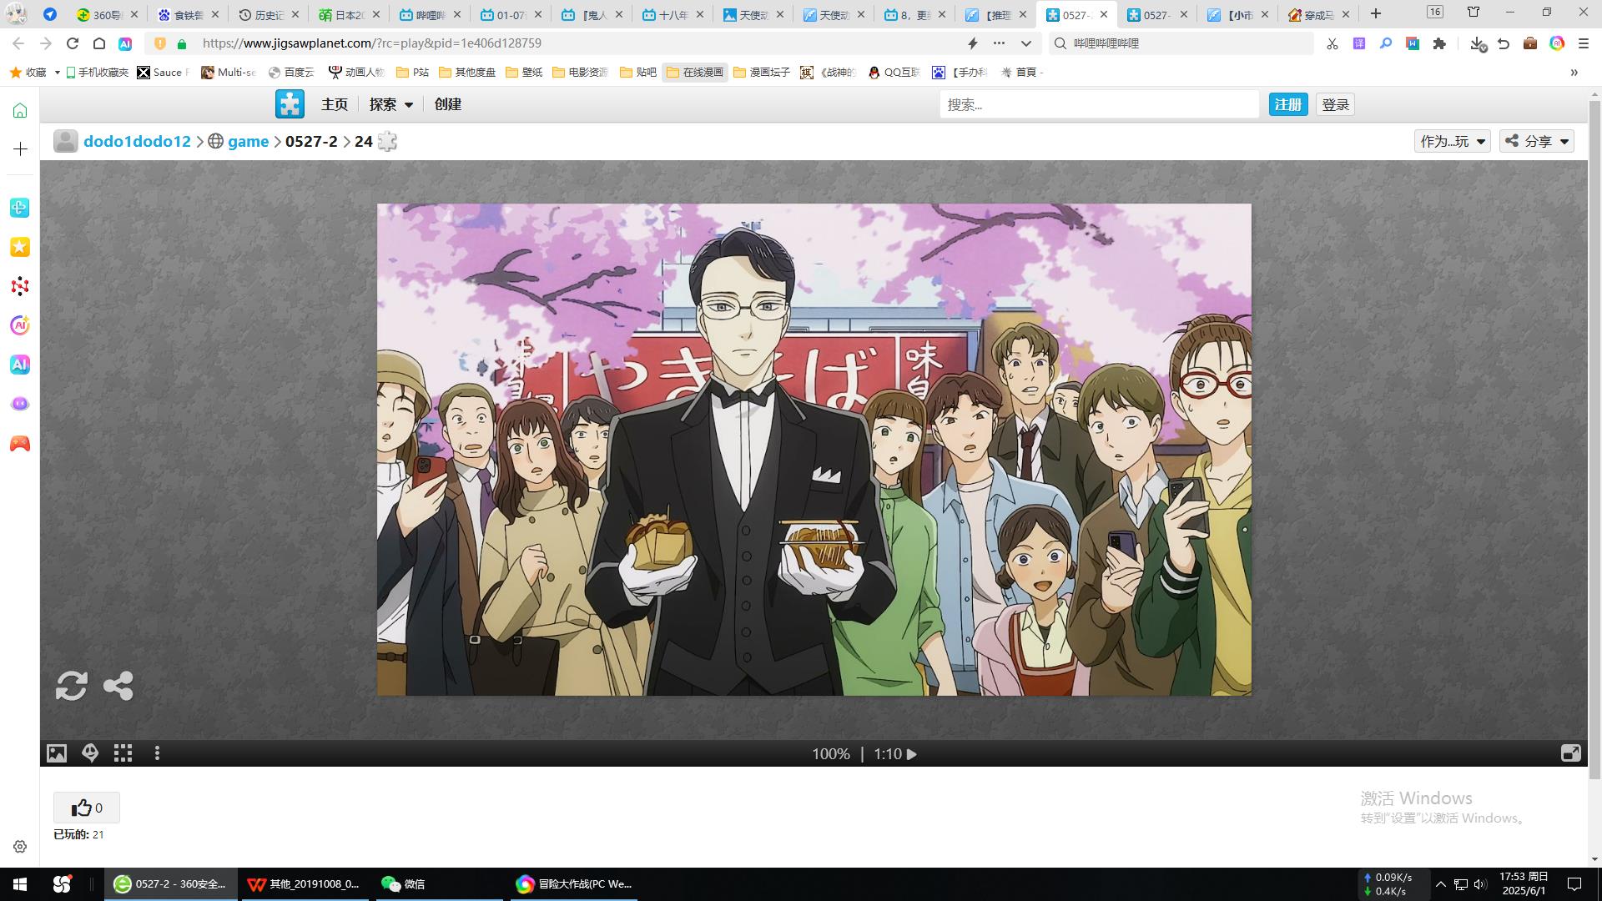Click sidebar home icon

[x=20, y=110]
